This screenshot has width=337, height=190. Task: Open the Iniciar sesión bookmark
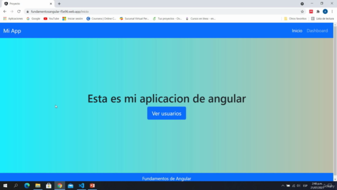(x=73, y=19)
